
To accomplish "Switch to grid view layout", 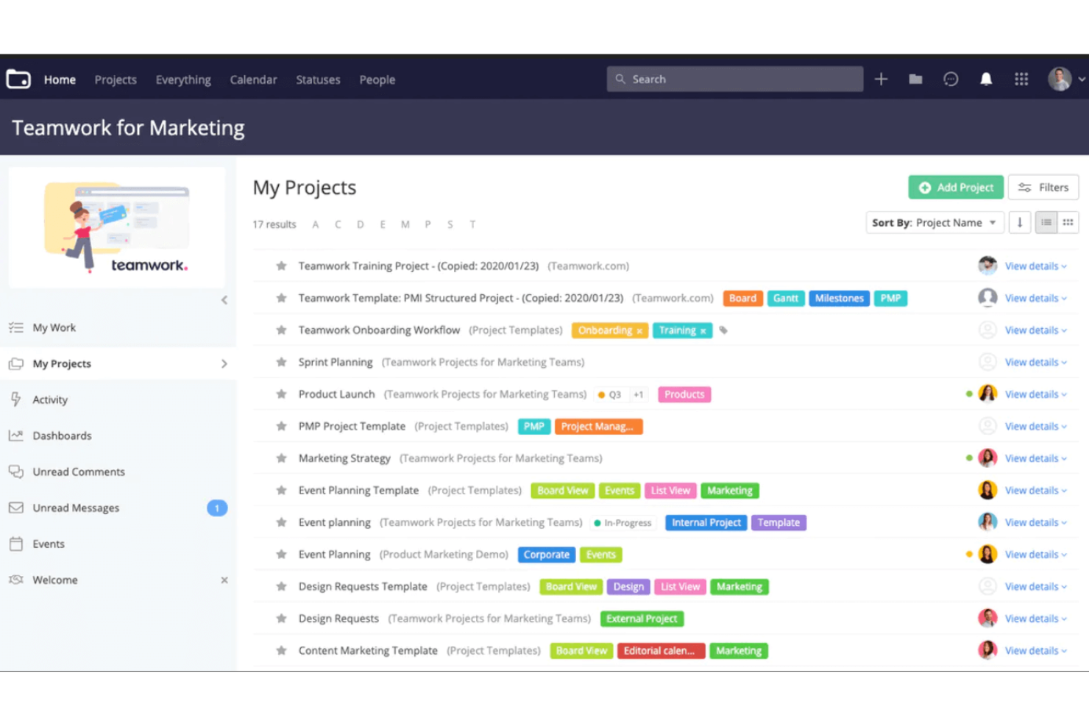I will (1068, 222).
